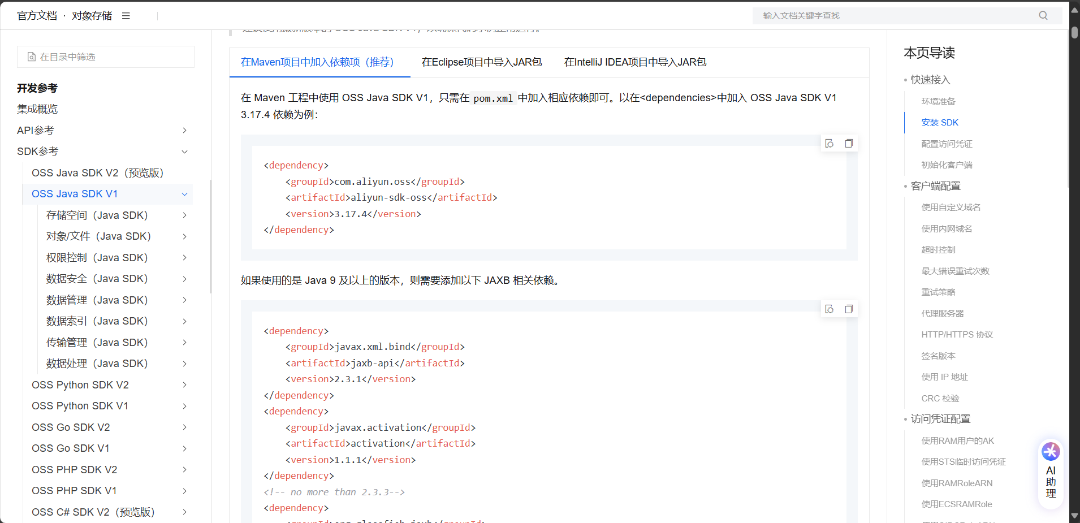Screen dimensions: 1080x523
Task: Open the hamburger menu next to 对象存储
Action: point(126,16)
